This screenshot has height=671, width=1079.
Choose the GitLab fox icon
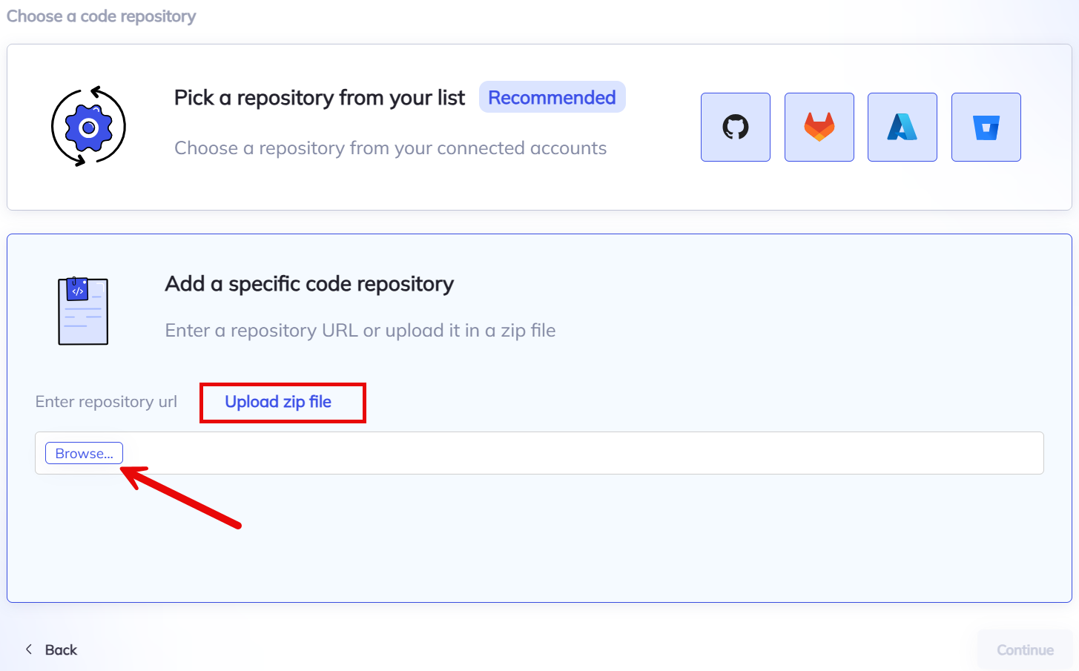pos(819,127)
